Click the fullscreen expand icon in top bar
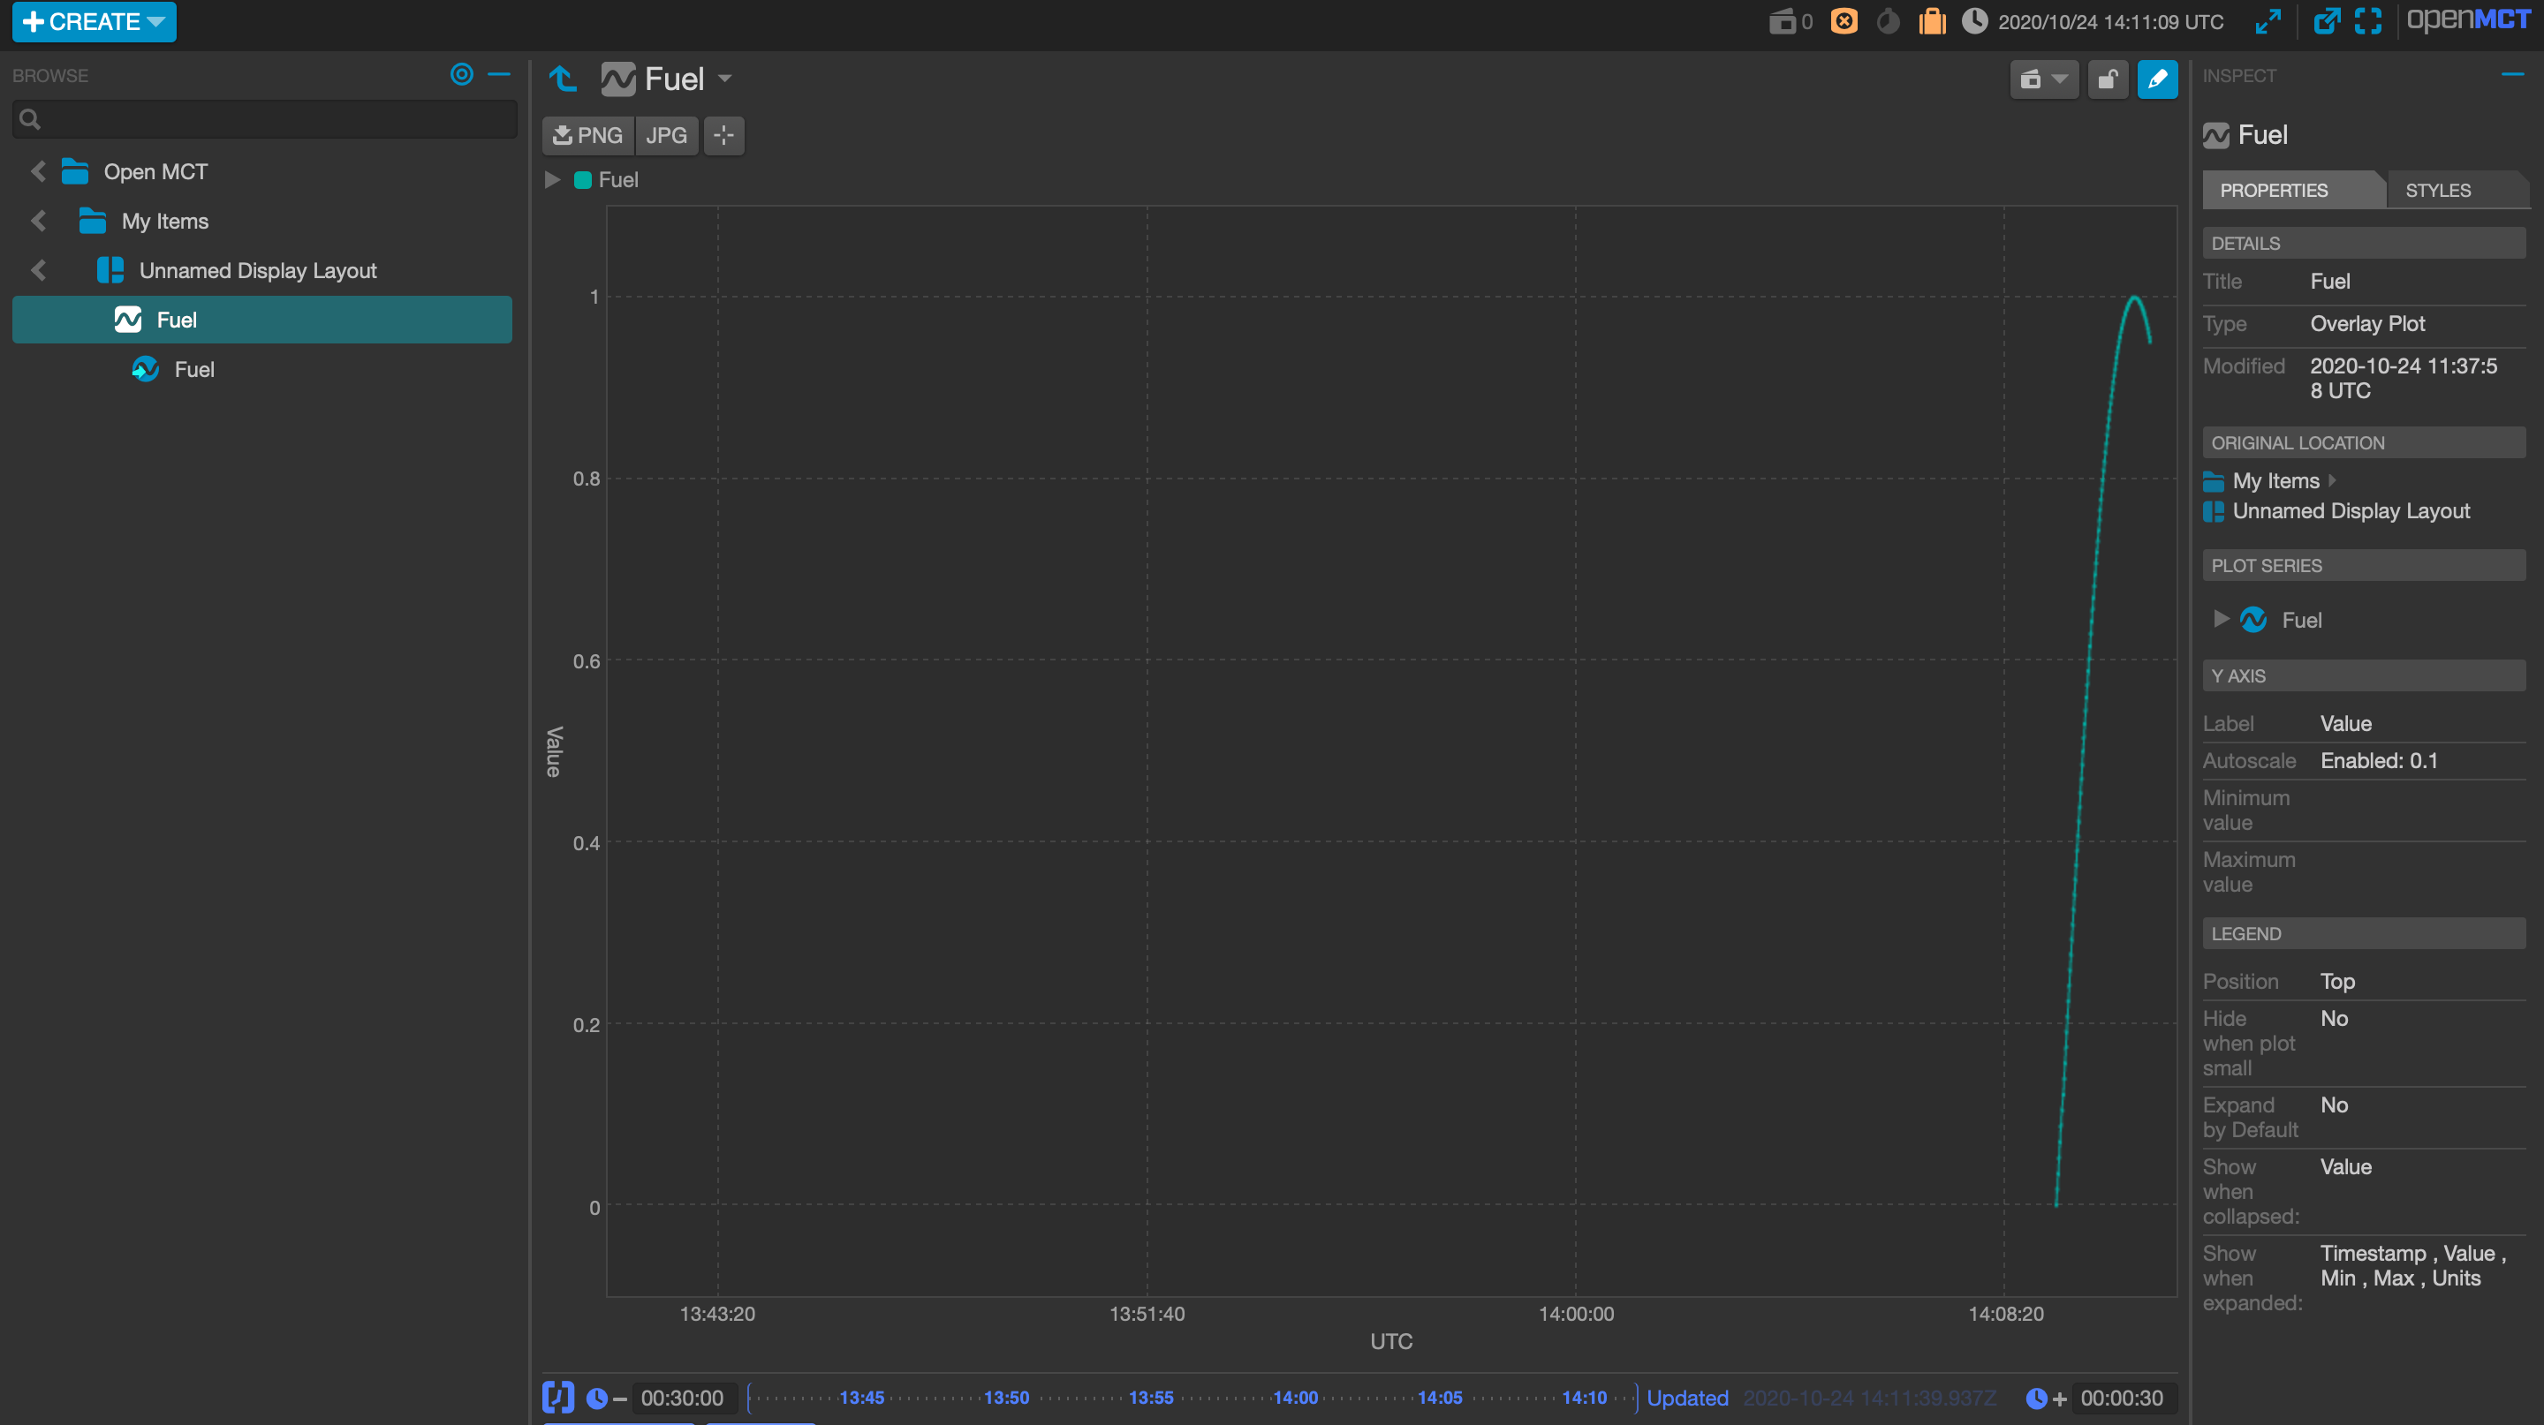 pos(2368,20)
